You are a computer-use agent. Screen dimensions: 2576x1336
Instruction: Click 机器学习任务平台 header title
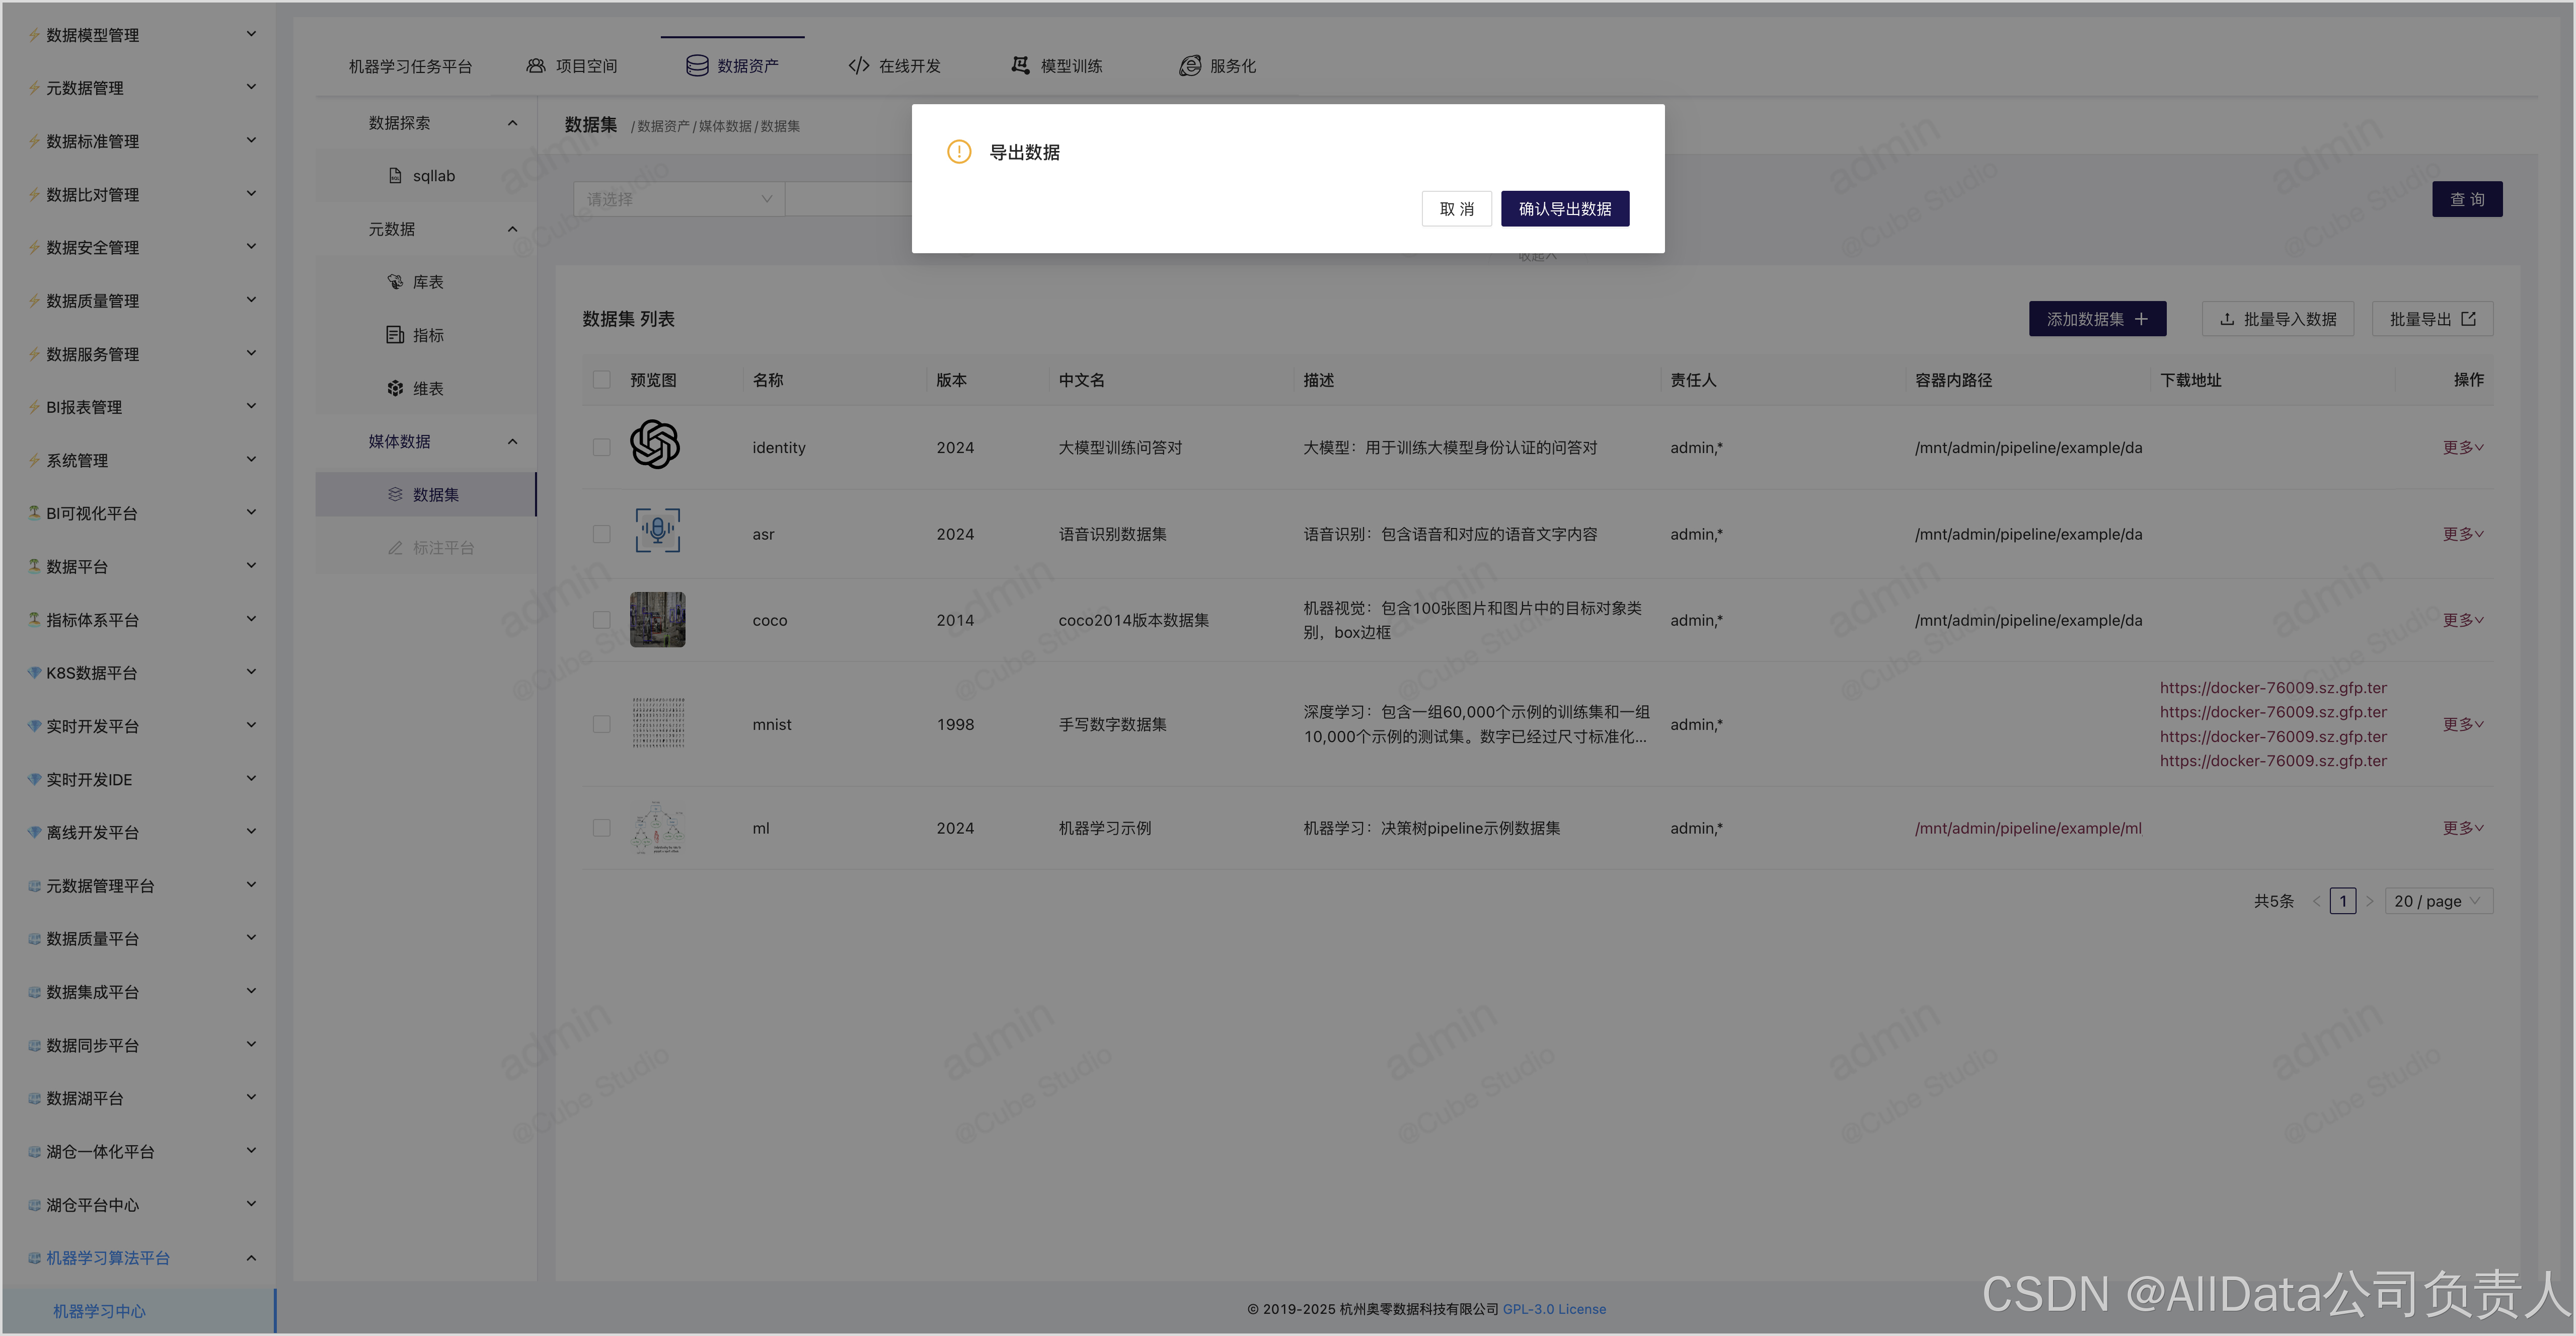point(410,66)
